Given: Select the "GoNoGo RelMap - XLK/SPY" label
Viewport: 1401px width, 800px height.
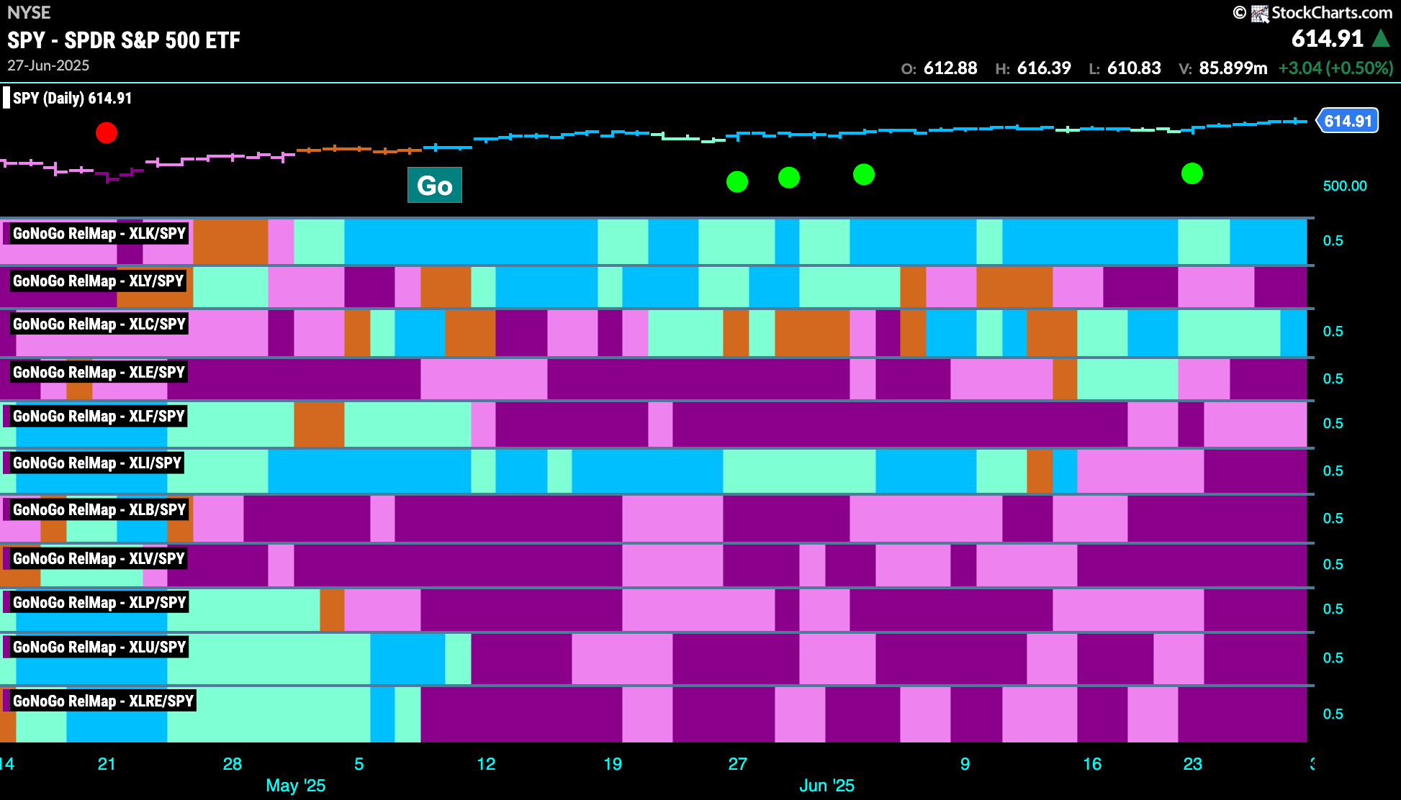Looking at the screenshot, I should [99, 233].
